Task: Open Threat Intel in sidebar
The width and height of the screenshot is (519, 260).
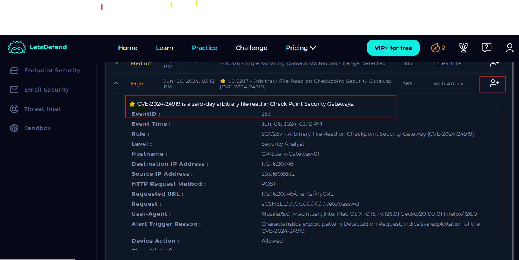Action: click(42, 109)
